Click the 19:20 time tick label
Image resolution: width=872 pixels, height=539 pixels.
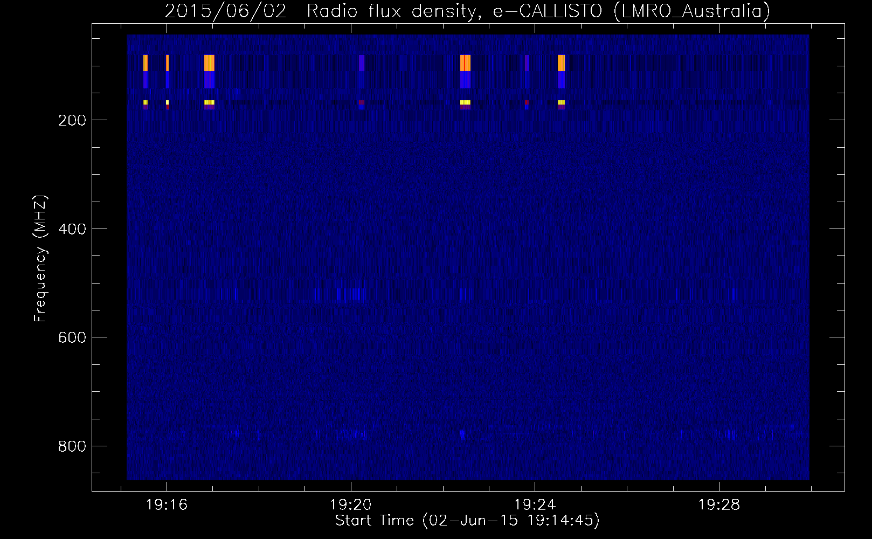click(351, 505)
